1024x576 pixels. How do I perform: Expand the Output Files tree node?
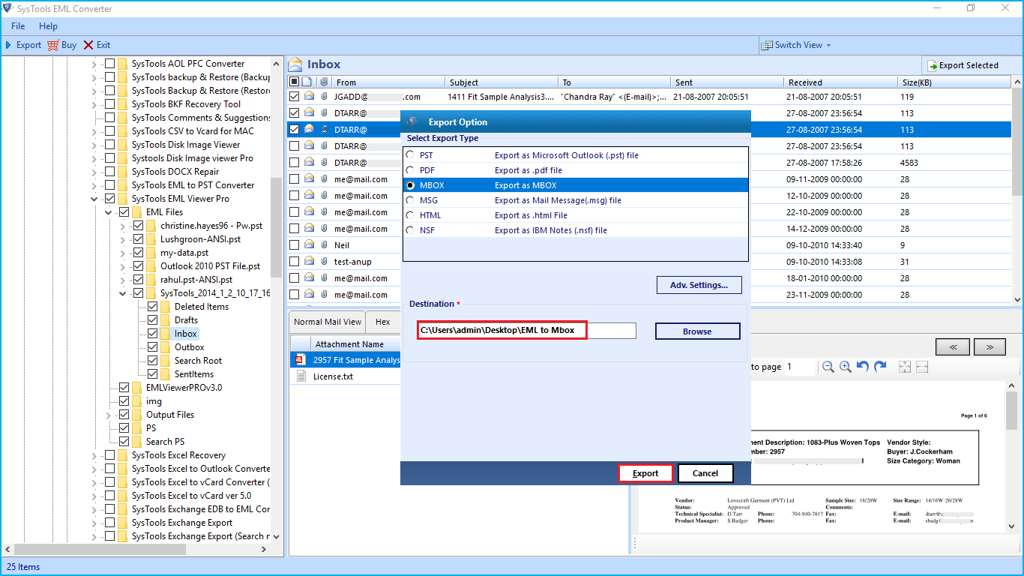(109, 415)
